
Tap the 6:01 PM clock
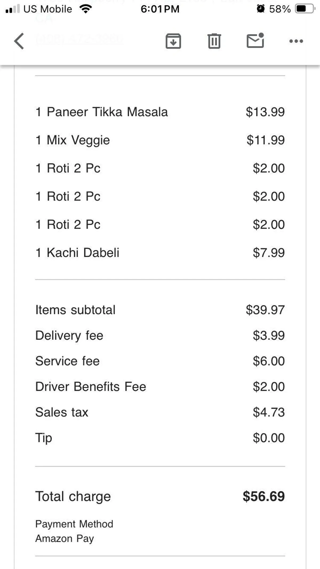(x=160, y=9)
